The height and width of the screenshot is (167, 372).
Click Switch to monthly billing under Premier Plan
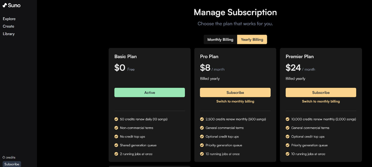[x=321, y=101]
